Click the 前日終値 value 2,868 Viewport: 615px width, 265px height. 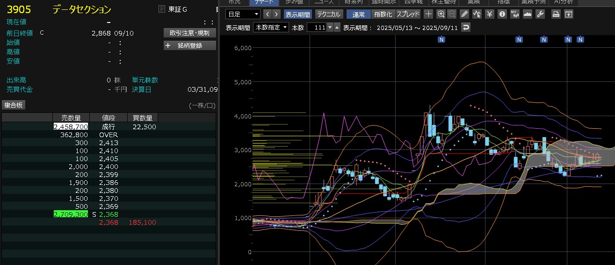click(101, 33)
